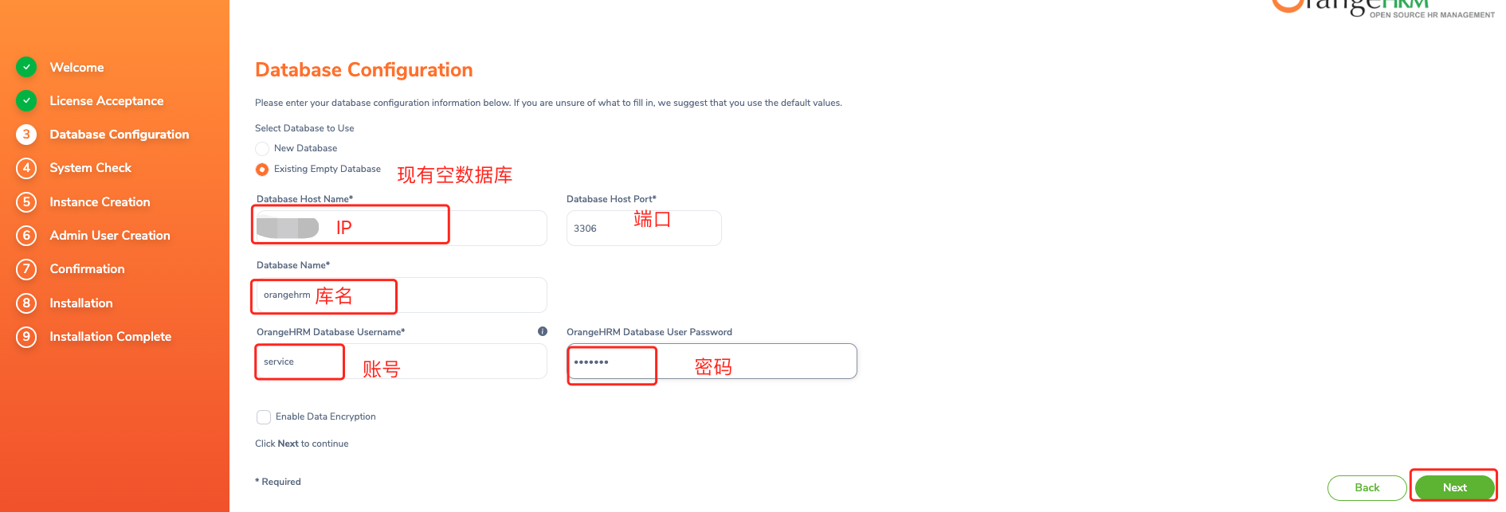Click the step 5 Instance Creation circle
Viewport: 1506px width, 512px height.
point(26,202)
